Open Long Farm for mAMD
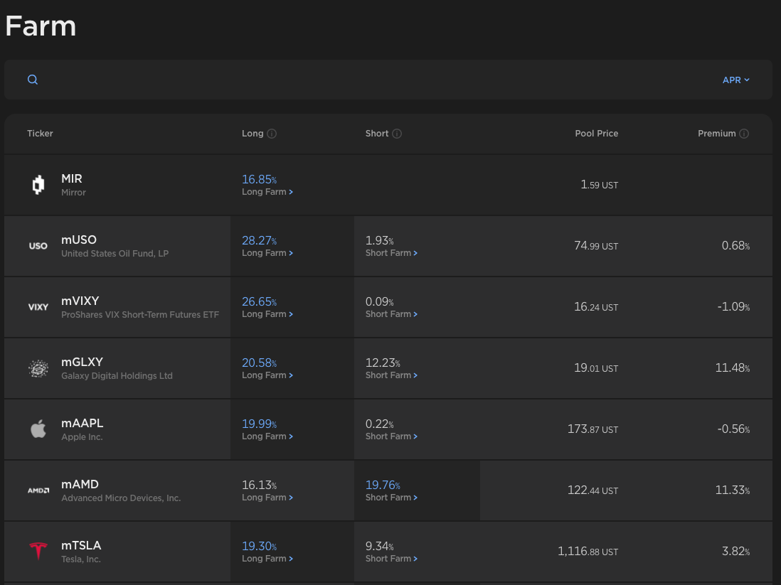 (267, 498)
